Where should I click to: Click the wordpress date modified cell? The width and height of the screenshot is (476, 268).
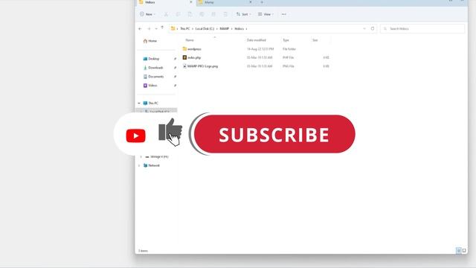click(x=260, y=49)
